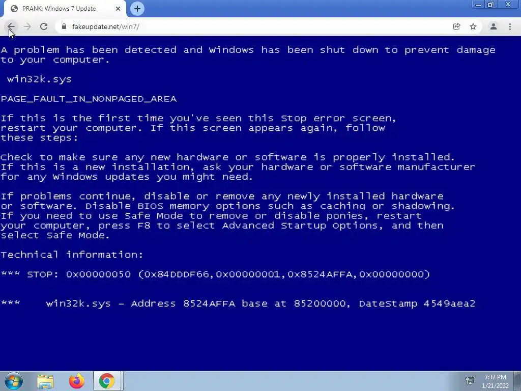Click the Chrome taskbar icon
Viewport: 521px width, 391px height.
click(x=107, y=381)
